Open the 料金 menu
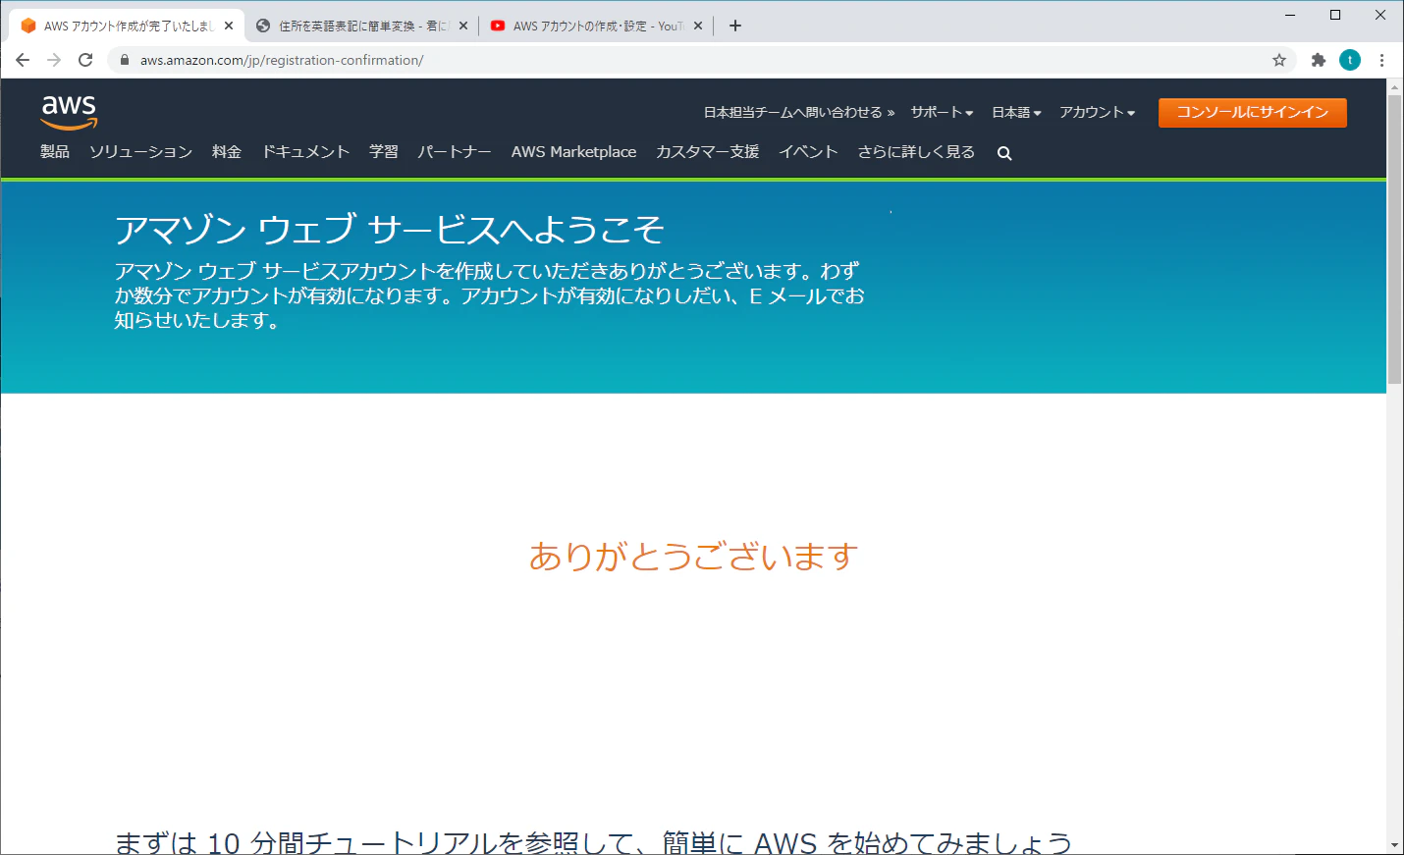 227,151
